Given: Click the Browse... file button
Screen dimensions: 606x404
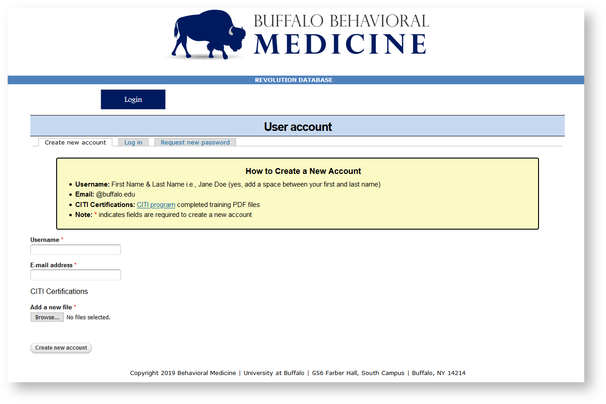Looking at the screenshot, I should click(x=47, y=317).
